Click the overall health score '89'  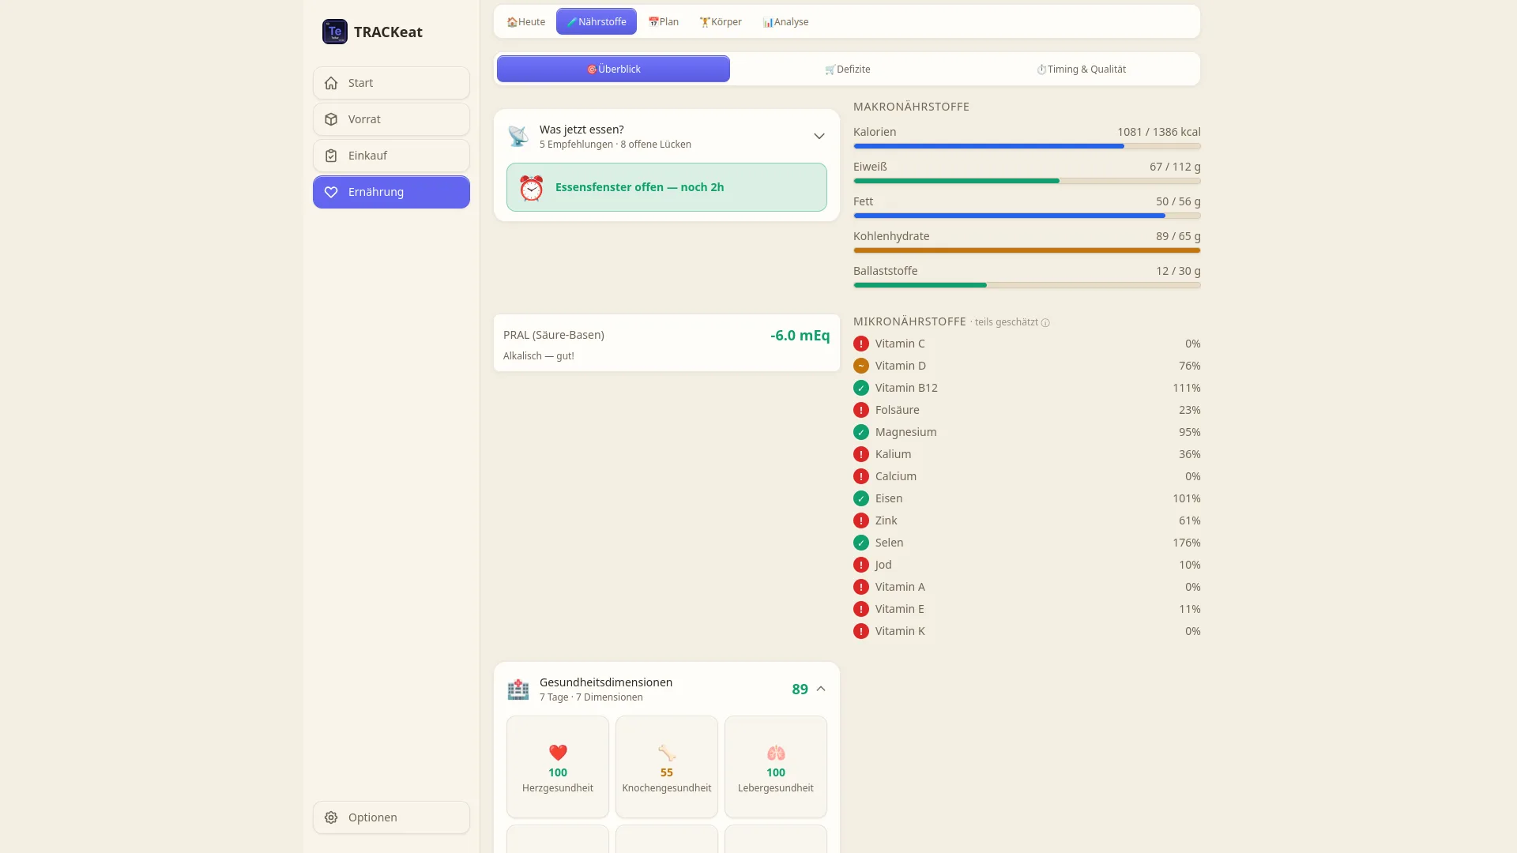pos(800,689)
